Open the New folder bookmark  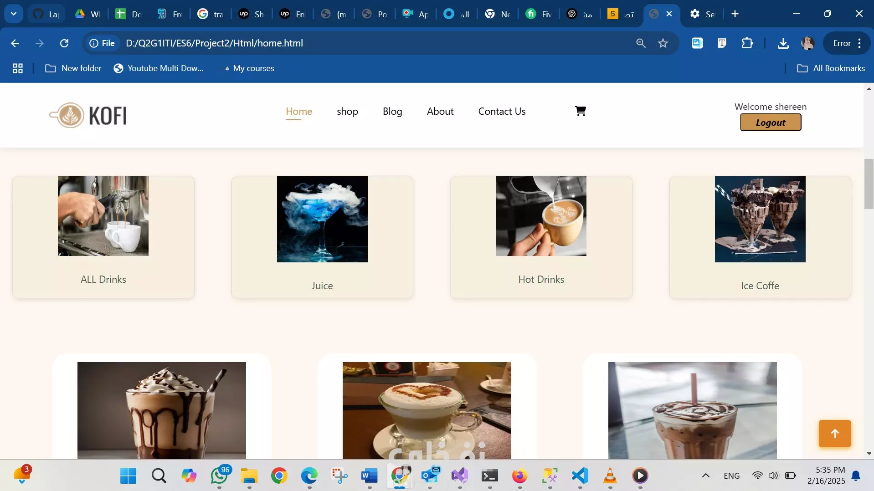73,68
